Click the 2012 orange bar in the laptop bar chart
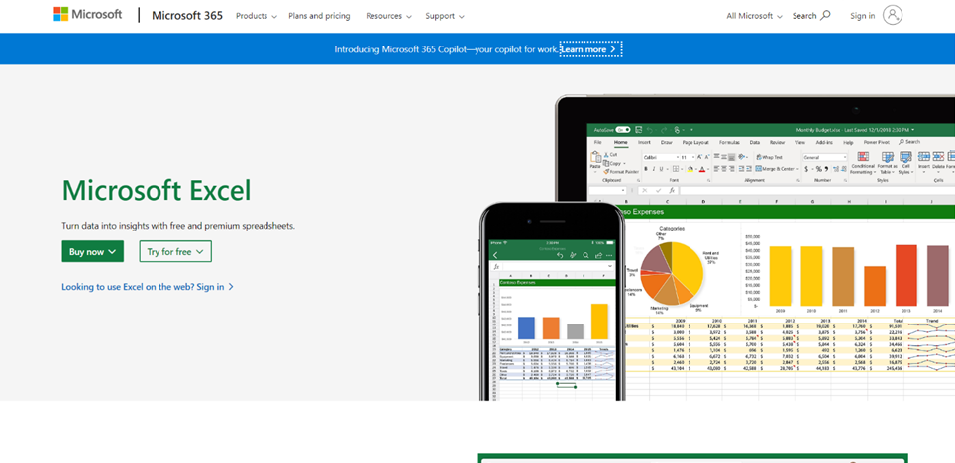The image size is (955, 463). click(875, 286)
